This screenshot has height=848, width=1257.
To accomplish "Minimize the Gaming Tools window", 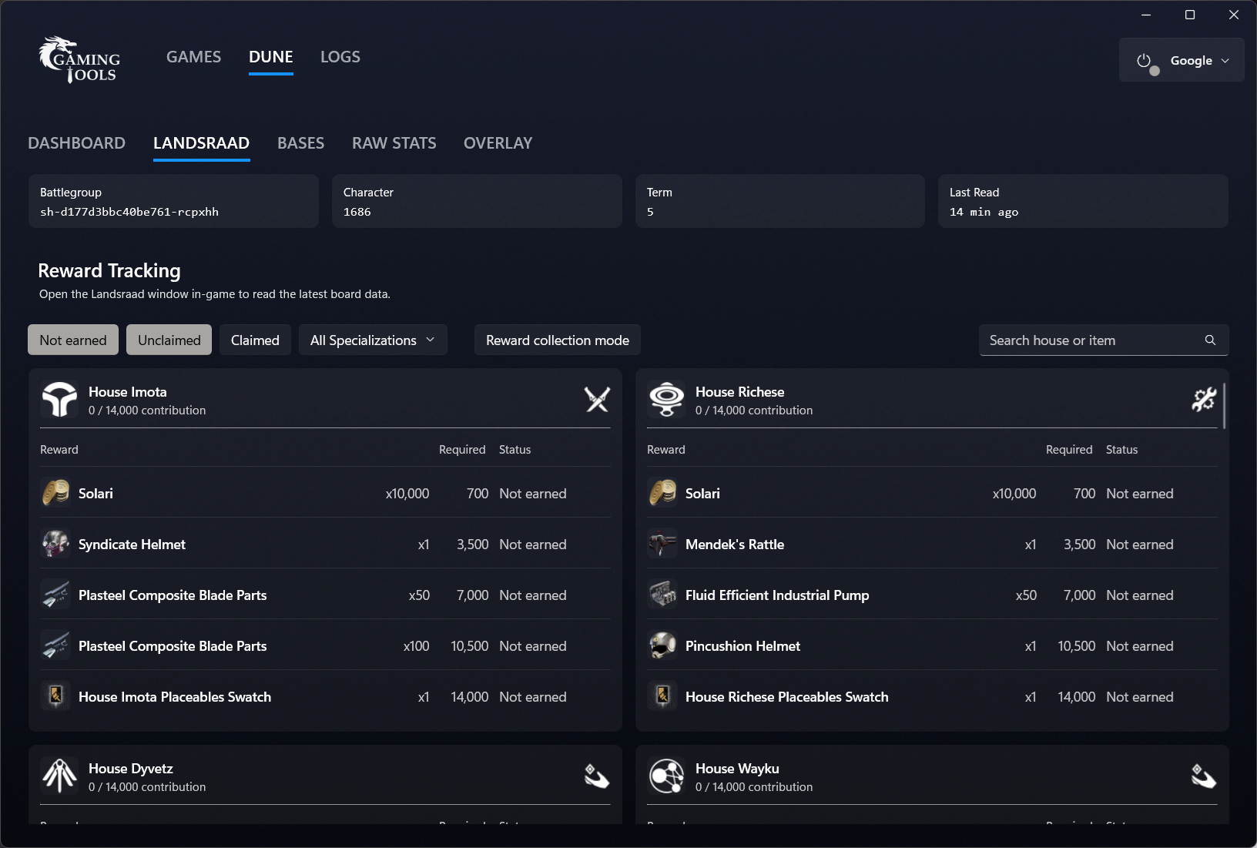I will [1146, 15].
